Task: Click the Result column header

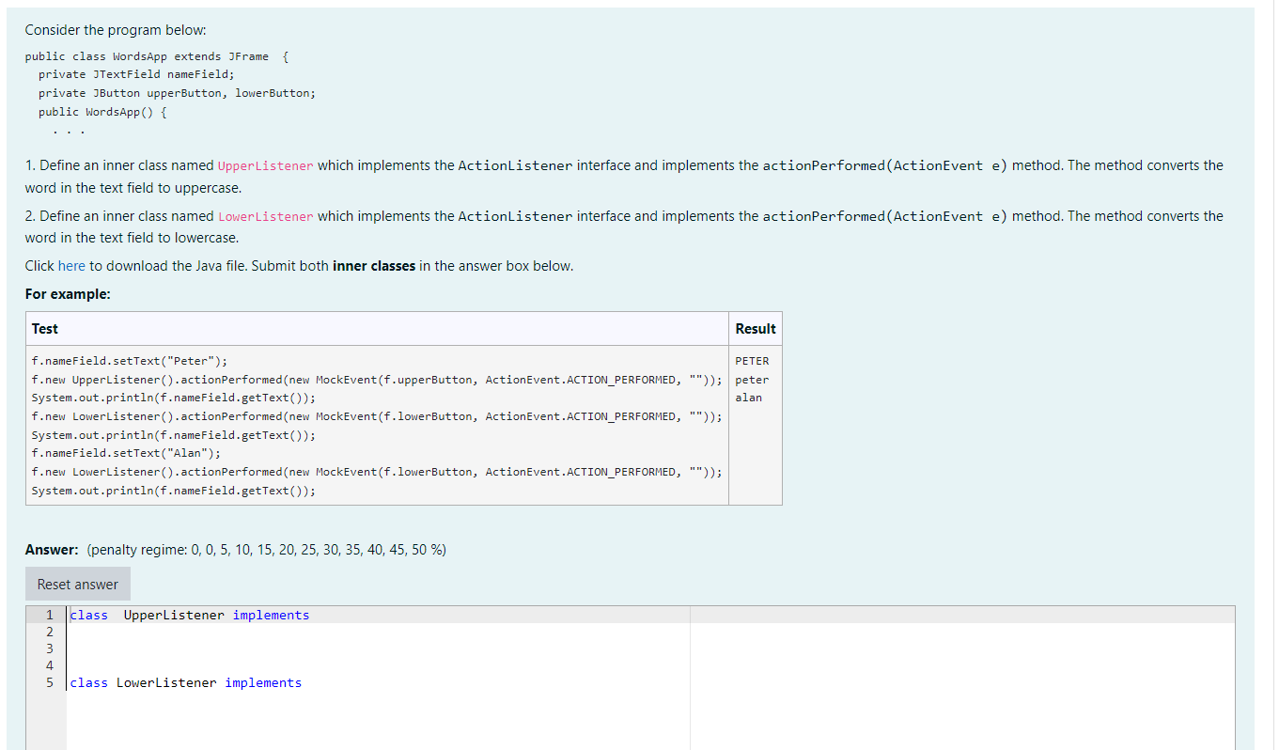Action: [x=756, y=328]
